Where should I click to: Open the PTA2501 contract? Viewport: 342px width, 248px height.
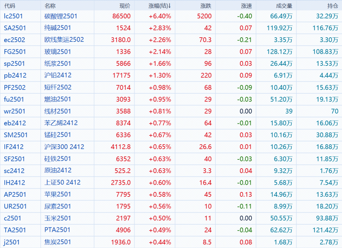(x=57, y=230)
